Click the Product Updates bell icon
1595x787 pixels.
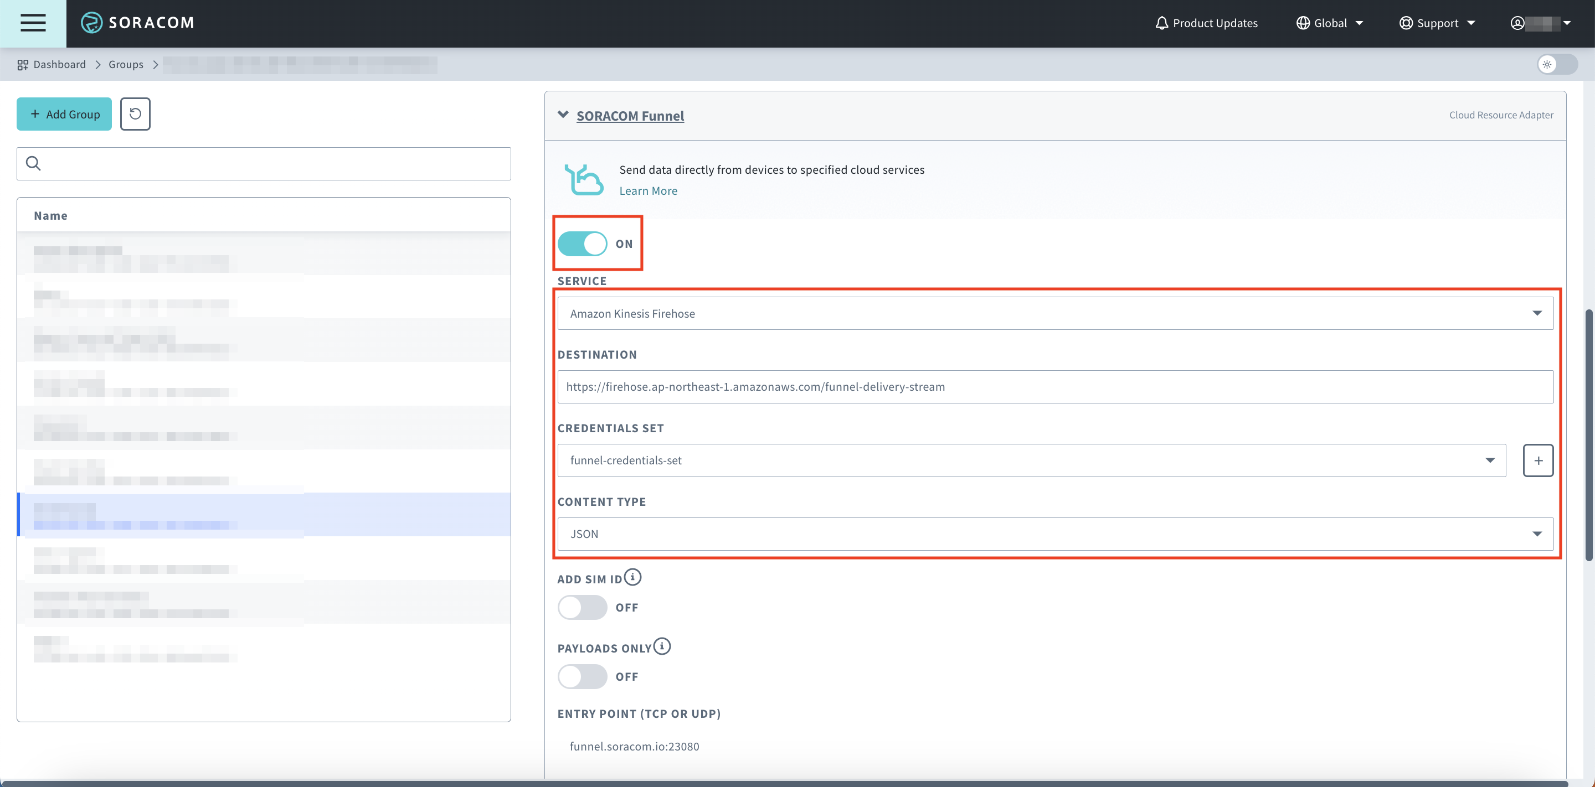[x=1161, y=23]
